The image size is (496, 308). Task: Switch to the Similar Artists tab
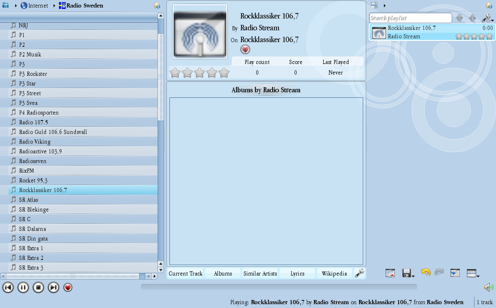click(x=260, y=273)
